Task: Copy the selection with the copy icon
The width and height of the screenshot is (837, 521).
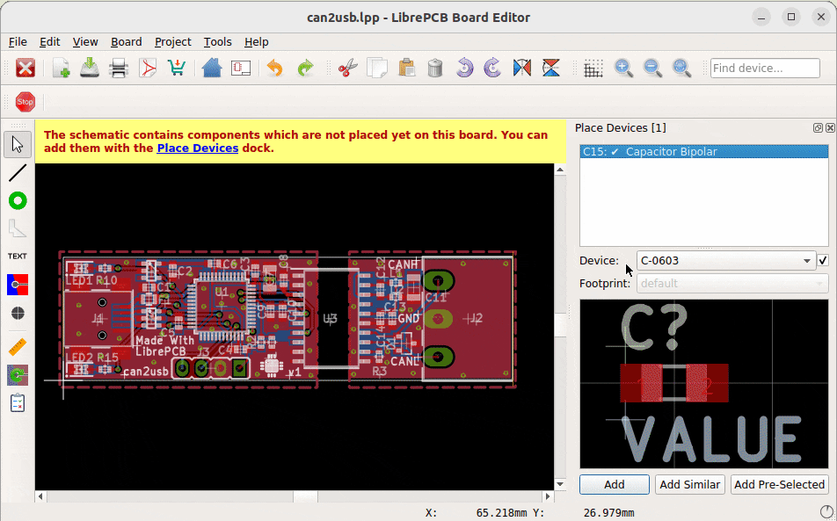Action: coord(377,69)
